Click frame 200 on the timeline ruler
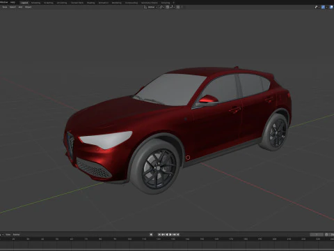This screenshot has width=334, height=251. [274, 239]
